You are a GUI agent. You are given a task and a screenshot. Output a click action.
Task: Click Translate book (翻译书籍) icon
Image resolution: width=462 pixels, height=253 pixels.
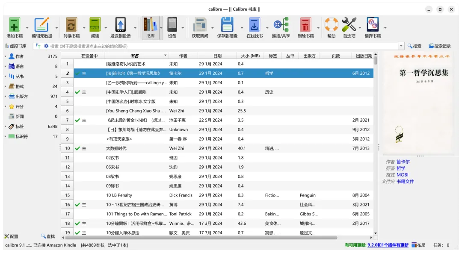click(x=373, y=25)
